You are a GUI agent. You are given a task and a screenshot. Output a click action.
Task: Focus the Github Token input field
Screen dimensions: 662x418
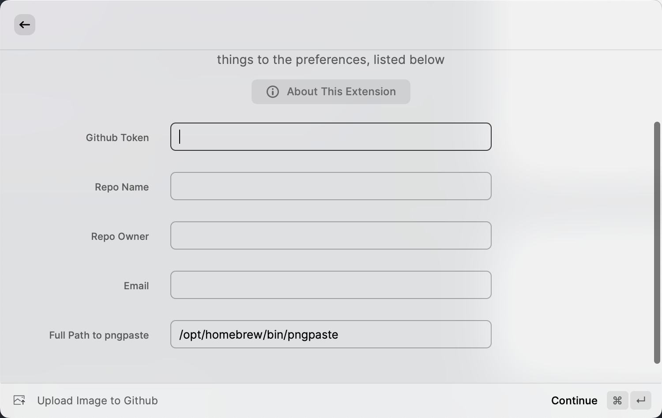(331, 137)
